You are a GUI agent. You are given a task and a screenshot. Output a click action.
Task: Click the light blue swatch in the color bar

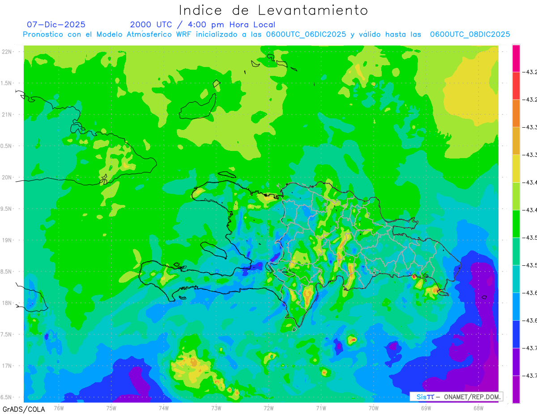point(516,306)
